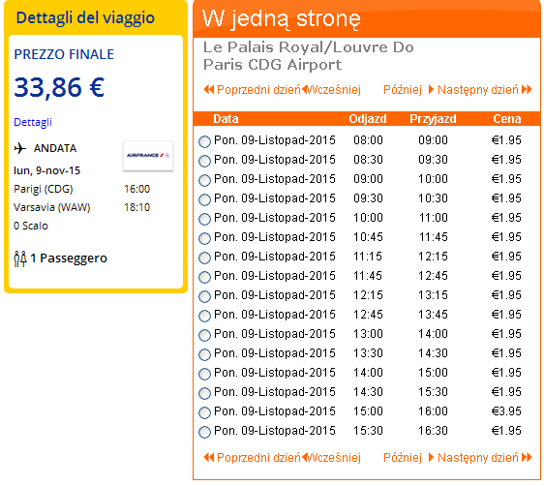The image size is (544, 486).
Task: Select the 10:45 departure radio button
Action: click(x=204, y=238)
